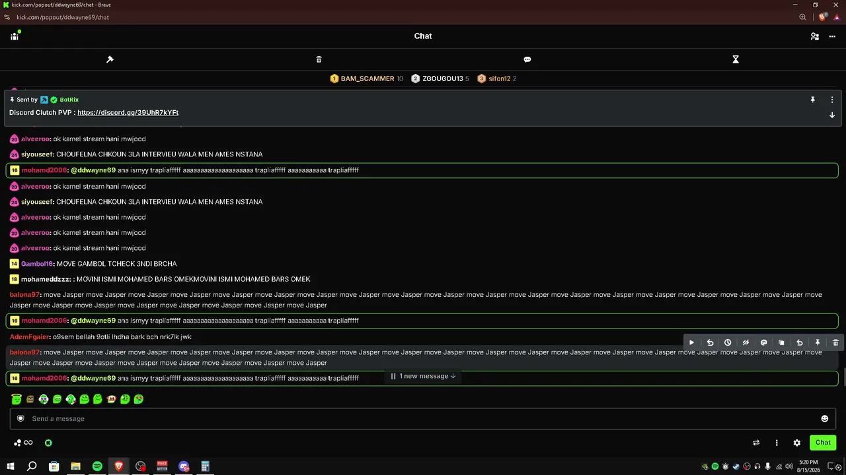Open the Discord Clutch PVP link
Viewport: 846px width, 475px height.
(x=128, y=113)
